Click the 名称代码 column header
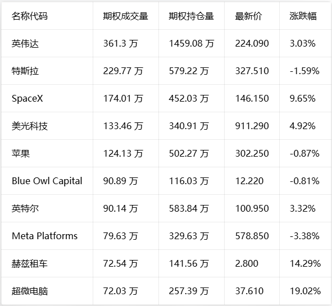Viewport: 332px width, 306px height. pos(30,16)
